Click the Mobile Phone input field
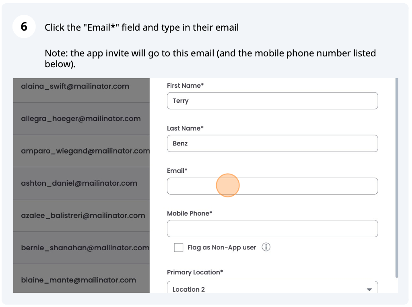 coord(272,228)
